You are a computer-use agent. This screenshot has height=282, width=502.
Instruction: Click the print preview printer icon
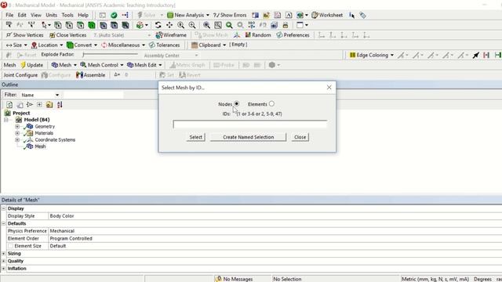pyautogui.click(x=286, y=25)
